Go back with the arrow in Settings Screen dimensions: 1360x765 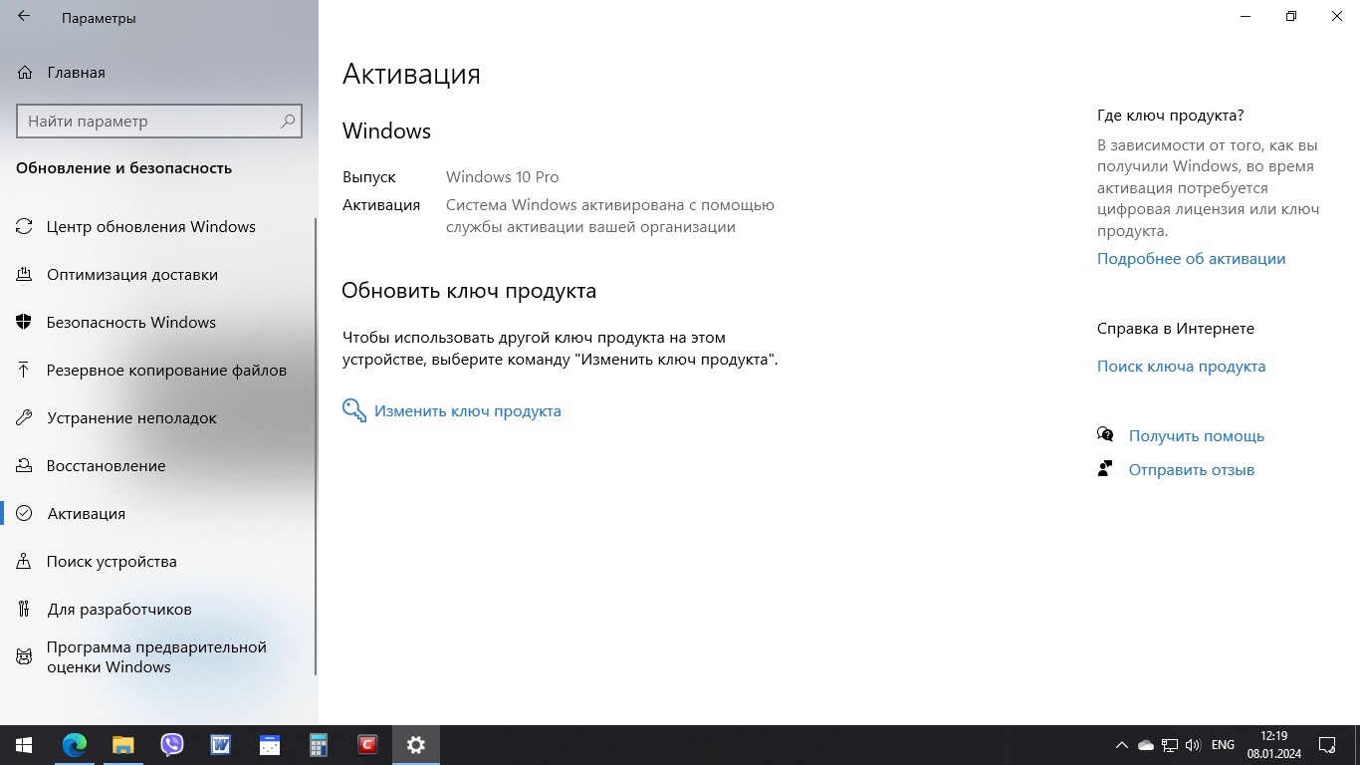coord(24,17)
